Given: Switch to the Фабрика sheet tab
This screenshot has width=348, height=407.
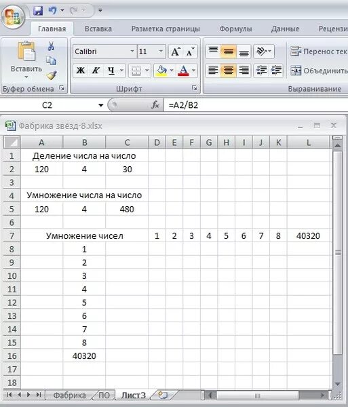Looking at the screenshot, I should click(x=70, y=395).
